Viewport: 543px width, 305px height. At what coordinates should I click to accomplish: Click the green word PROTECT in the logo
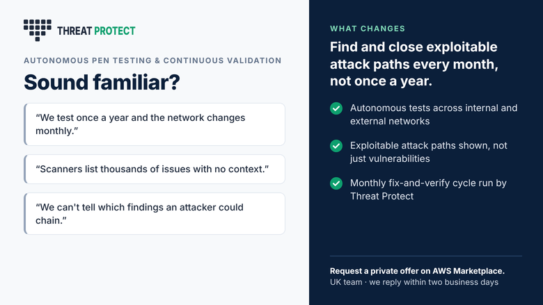pyautogui.click(x=115, y=31)
